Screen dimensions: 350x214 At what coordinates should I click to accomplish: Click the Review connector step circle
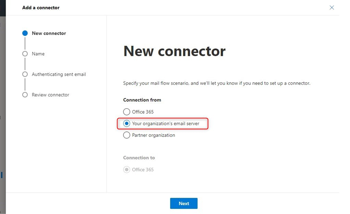coord(25,95)
